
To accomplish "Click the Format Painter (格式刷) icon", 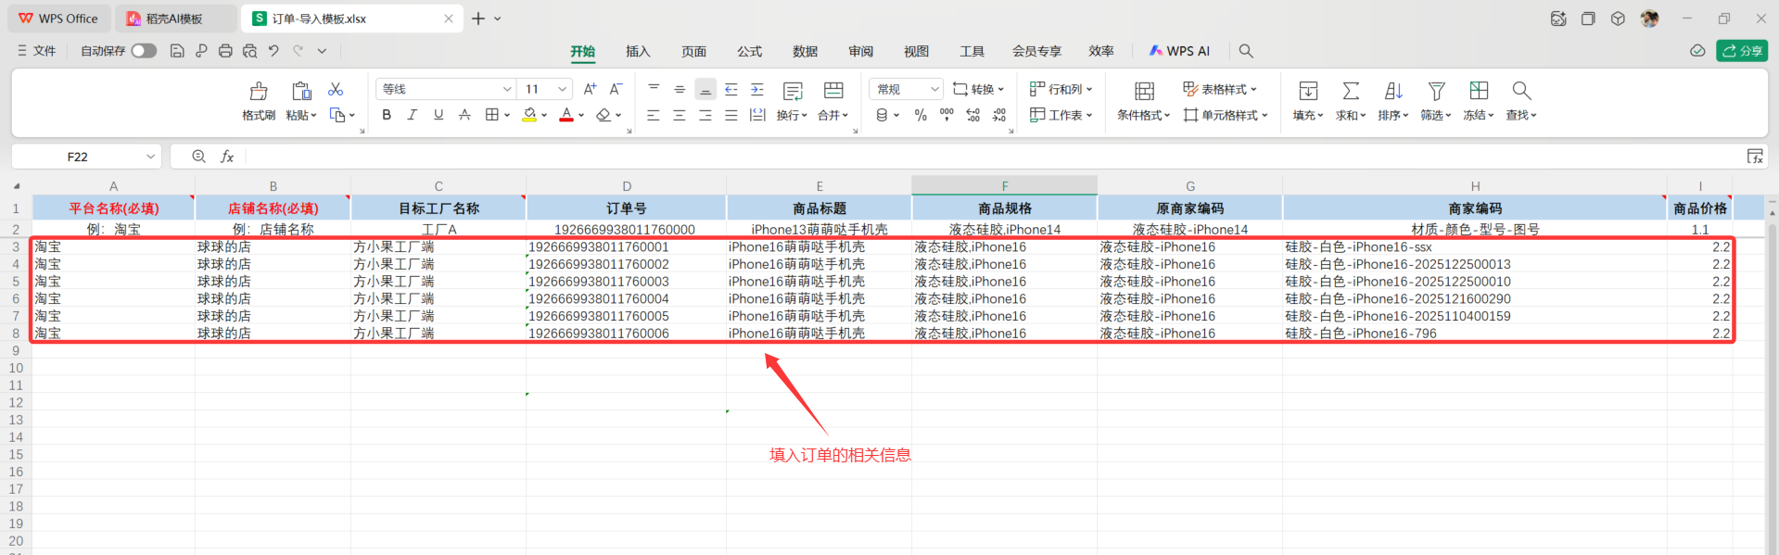I will tap(259, 91).
